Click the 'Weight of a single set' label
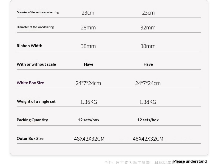 pyautogui.click(x=36, y=101)
